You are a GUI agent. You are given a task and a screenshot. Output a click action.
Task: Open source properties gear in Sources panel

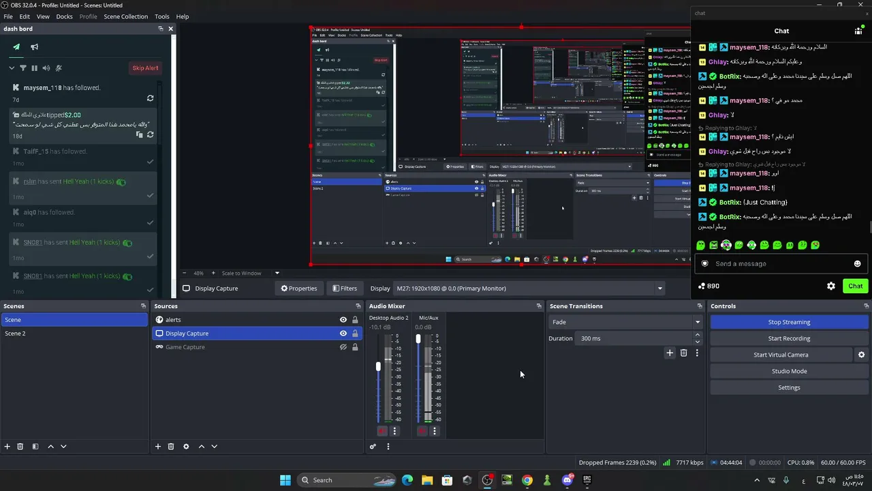[x=186, y=447]
